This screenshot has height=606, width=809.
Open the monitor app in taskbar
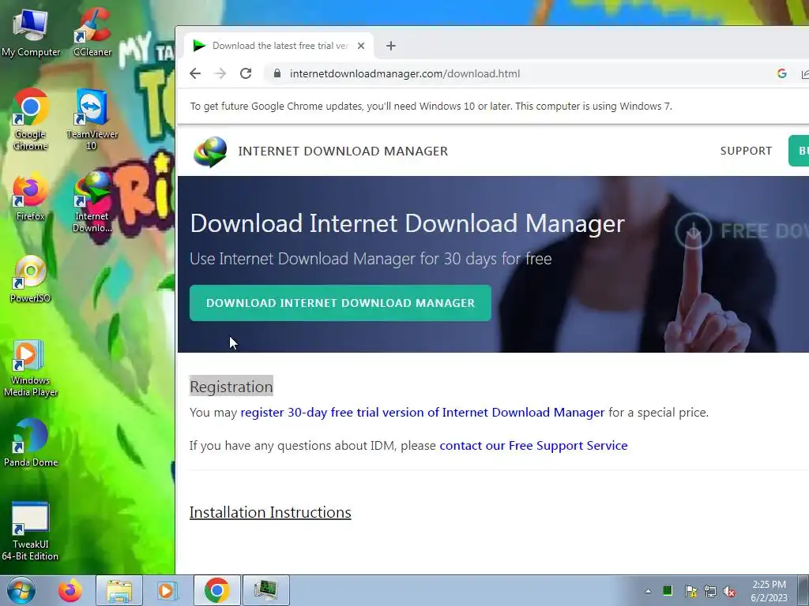265,590
